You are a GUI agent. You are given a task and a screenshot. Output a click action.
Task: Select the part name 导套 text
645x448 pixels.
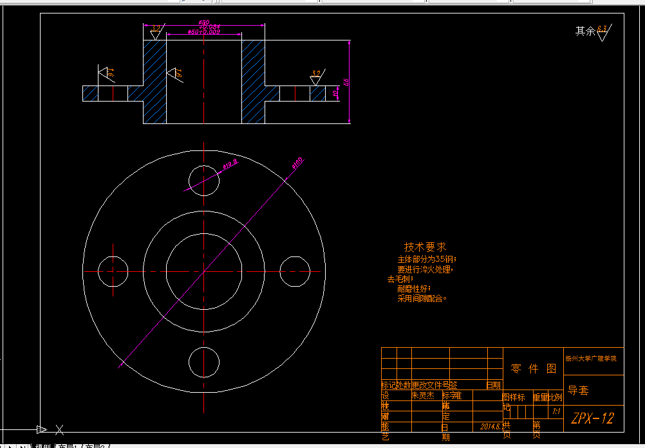tap(578, 391)
